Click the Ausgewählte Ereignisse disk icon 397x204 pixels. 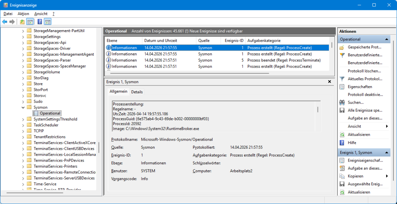[x=342, y=184]
